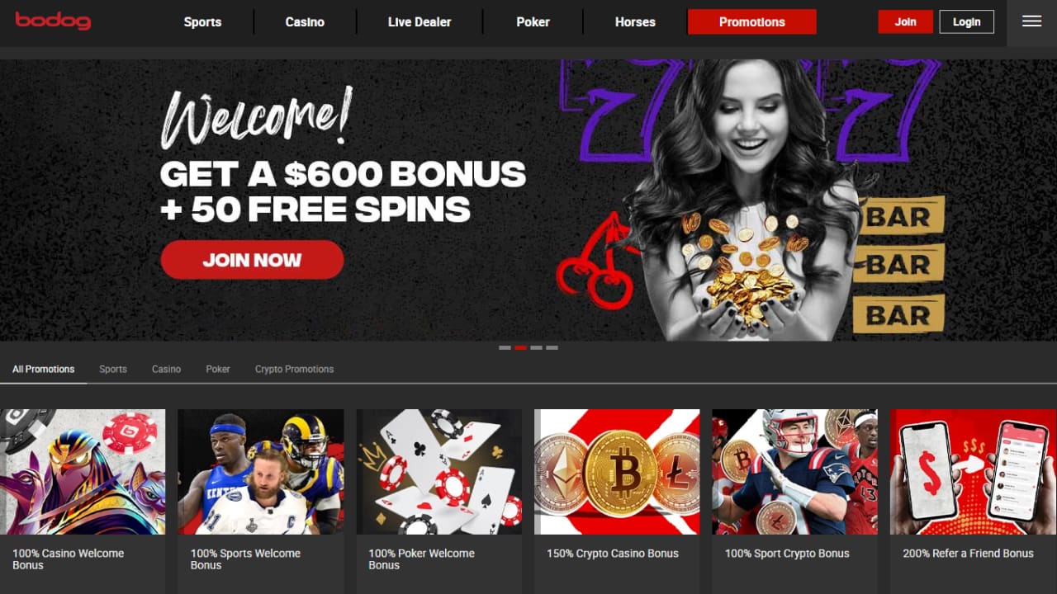This screenshot has width=1057, height=594.
Task: Open 150% Crypto Casino Bonus thumbnail
Action: coord(617,472)
